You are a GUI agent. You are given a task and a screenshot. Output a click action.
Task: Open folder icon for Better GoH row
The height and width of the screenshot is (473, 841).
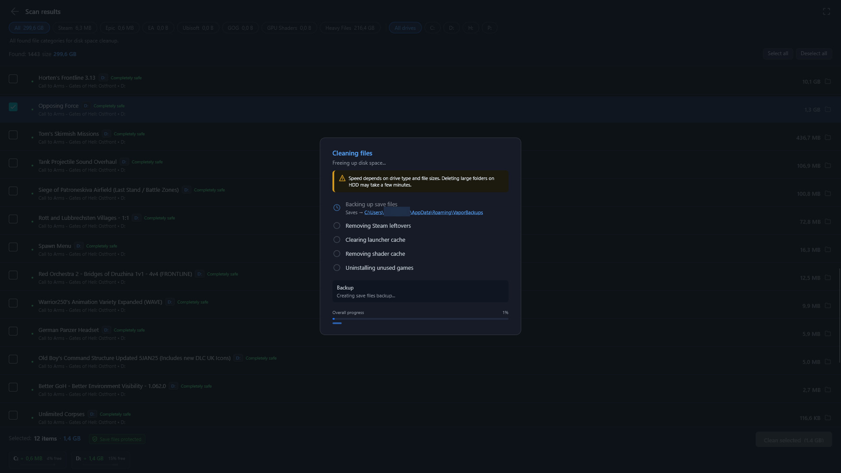pos(828,390)
